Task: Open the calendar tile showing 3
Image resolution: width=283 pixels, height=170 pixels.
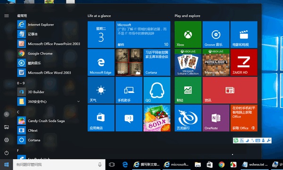Action: 101,34
